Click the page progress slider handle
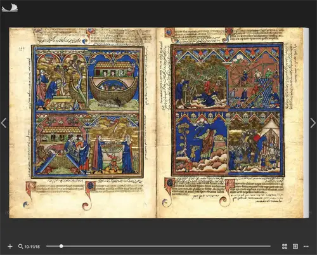317x255 pixels. pyautogui.click(x=61, y=246)
